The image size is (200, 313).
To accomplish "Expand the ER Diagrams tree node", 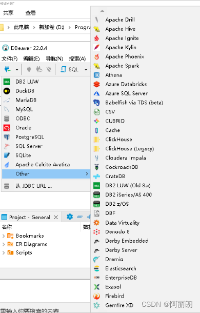I will pos(4,244).
